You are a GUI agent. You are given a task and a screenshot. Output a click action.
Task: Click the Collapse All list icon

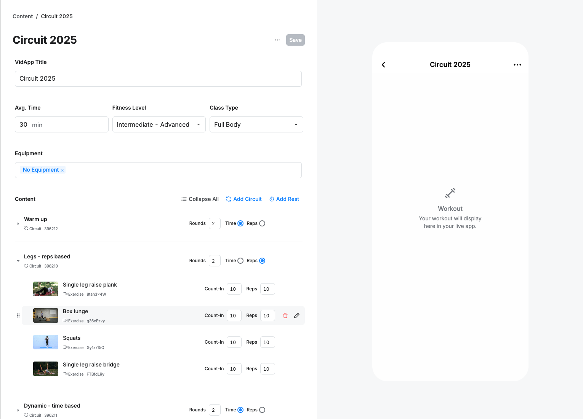pos(184,199)
